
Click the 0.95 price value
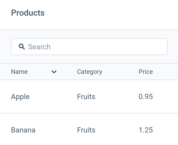[x=146, y=97]
